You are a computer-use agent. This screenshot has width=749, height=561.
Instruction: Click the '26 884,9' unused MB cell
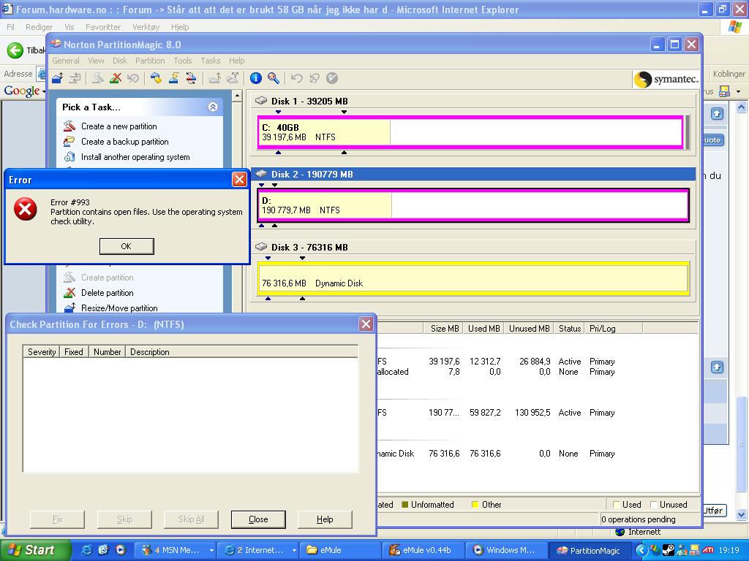535,361
